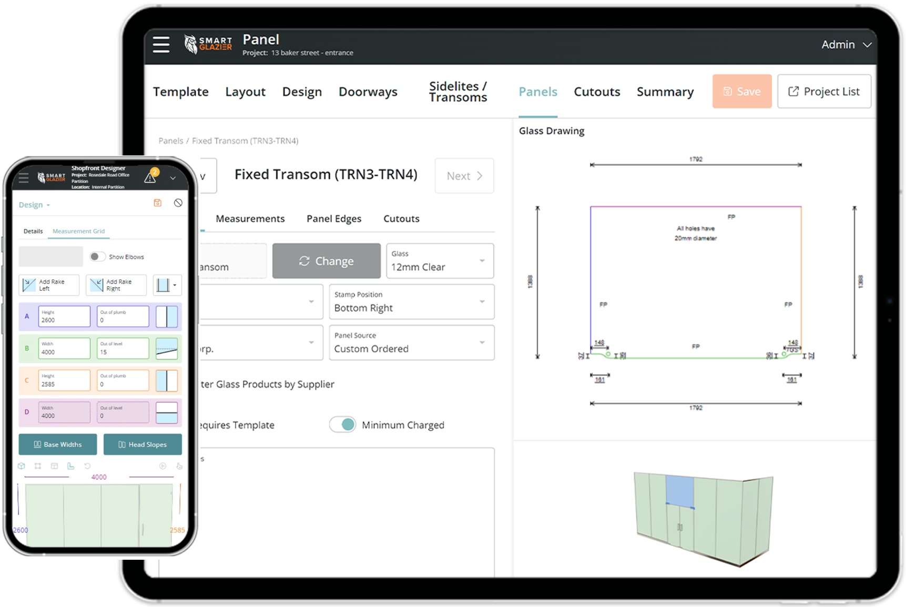Select the 3D cube view icon
The image size is (906, 607).
22,466
